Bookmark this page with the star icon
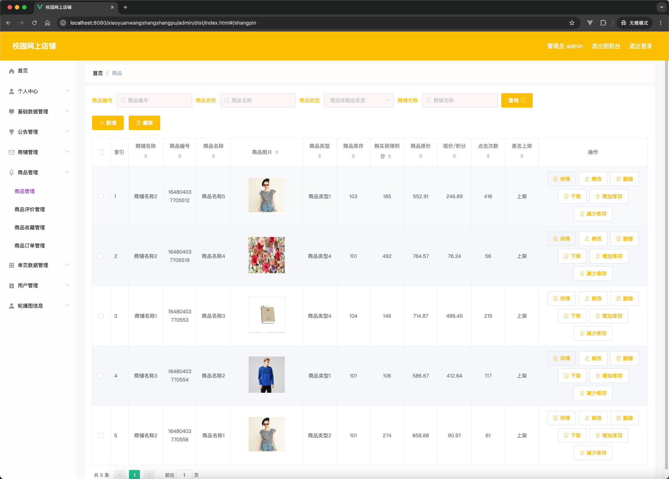 point(572,23)
